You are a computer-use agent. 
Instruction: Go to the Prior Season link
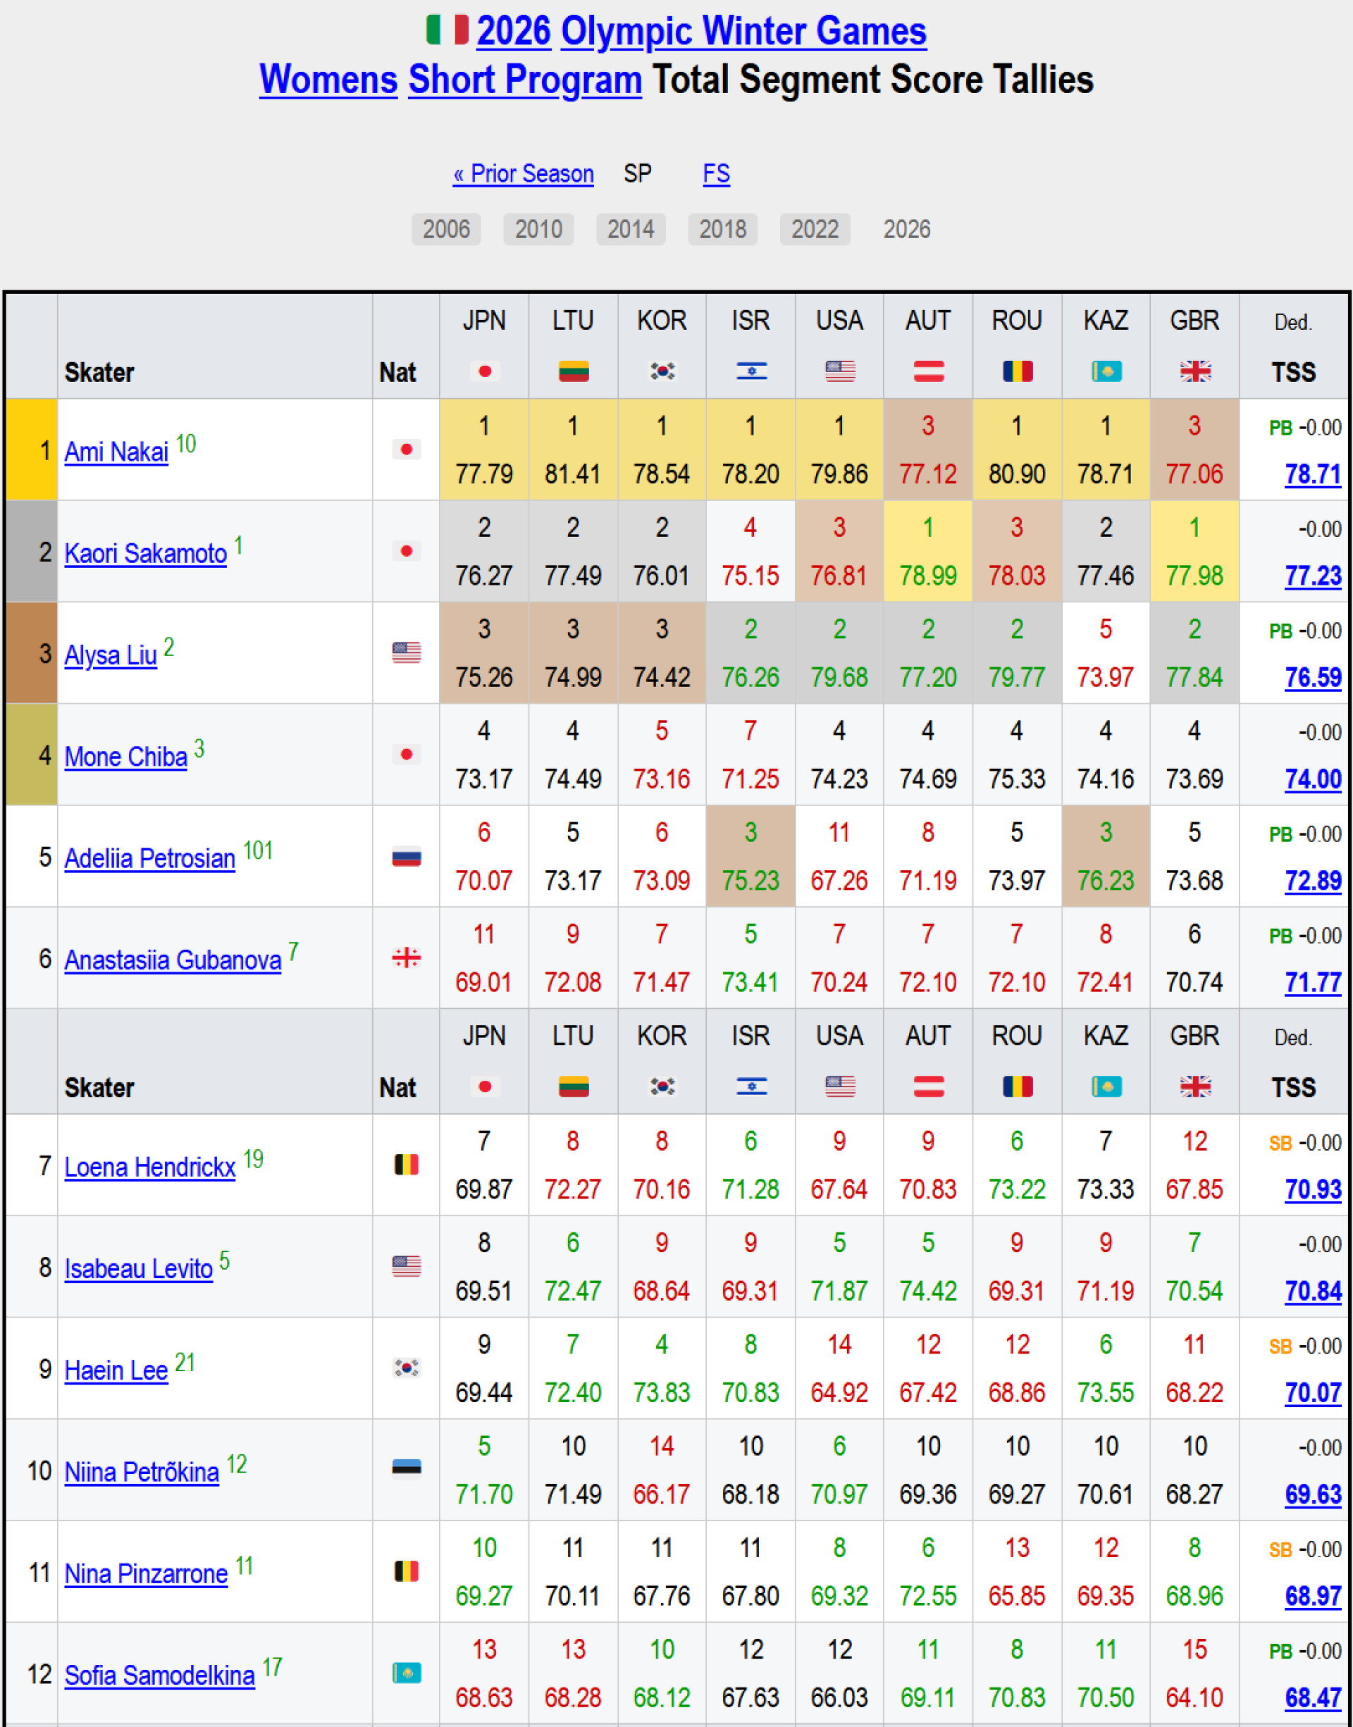click(524, 173)
